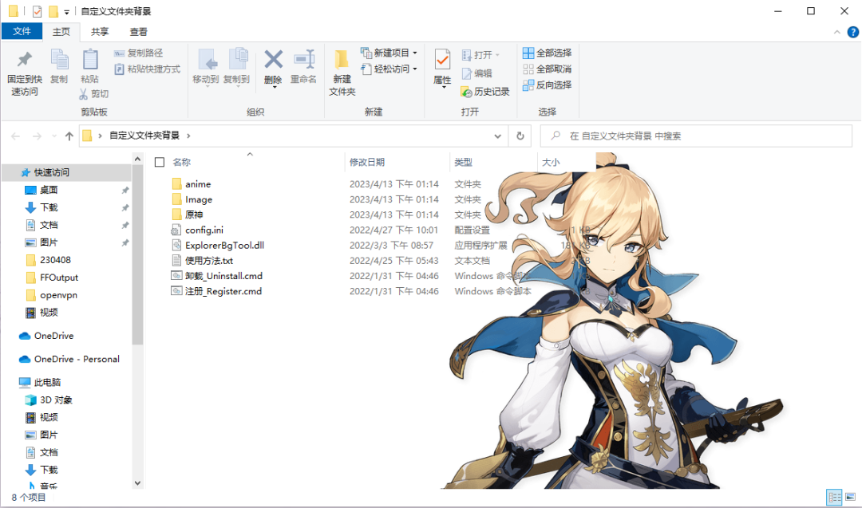Toggle the select-all checkbox beside 名称 header

point(160,162)
